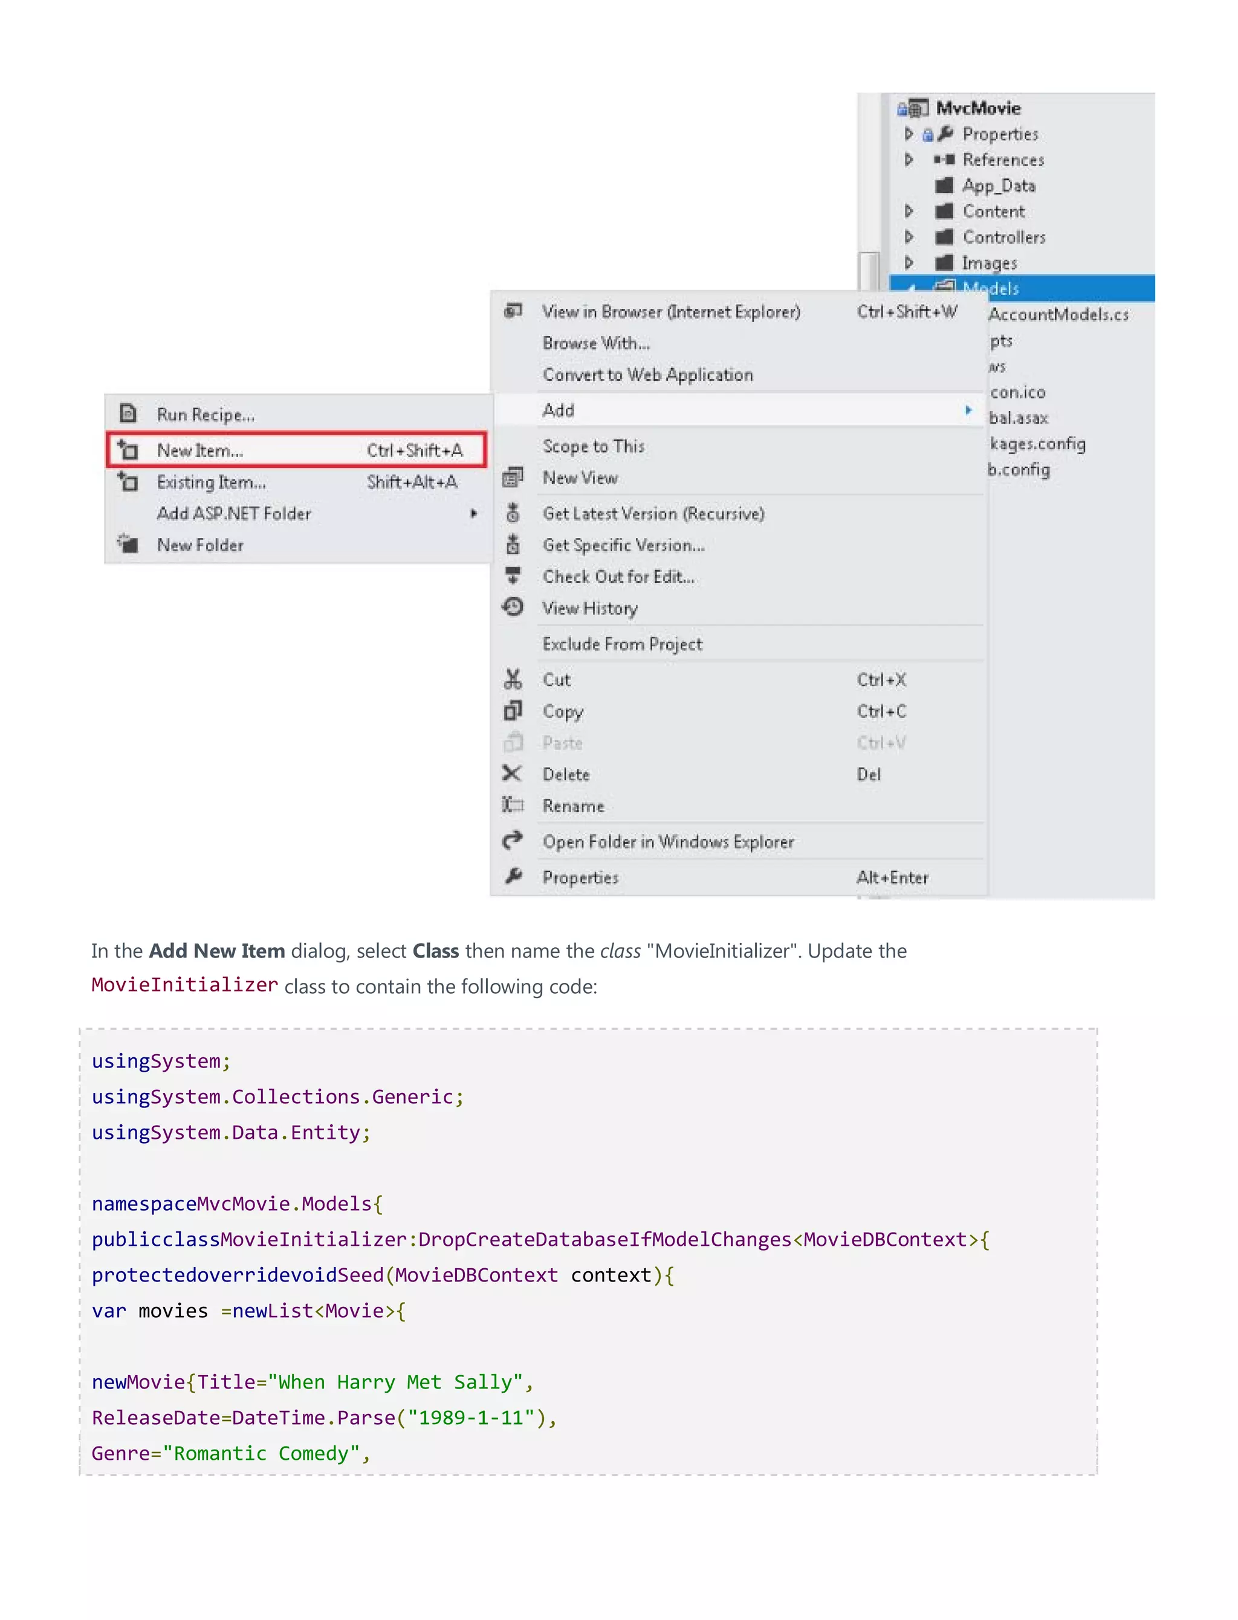Click the usingSystem.Data.Entity; code line
This screenshot has width=1238, height=1620.
tap(231, 1132)
